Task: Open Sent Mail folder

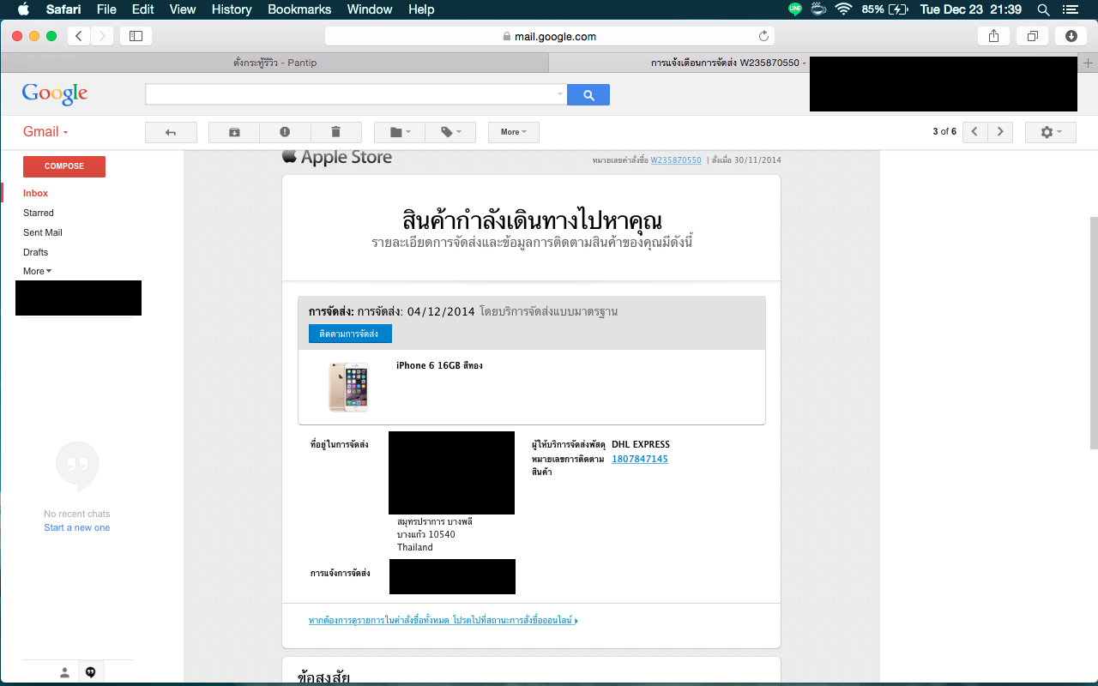Action: [43, 232]
